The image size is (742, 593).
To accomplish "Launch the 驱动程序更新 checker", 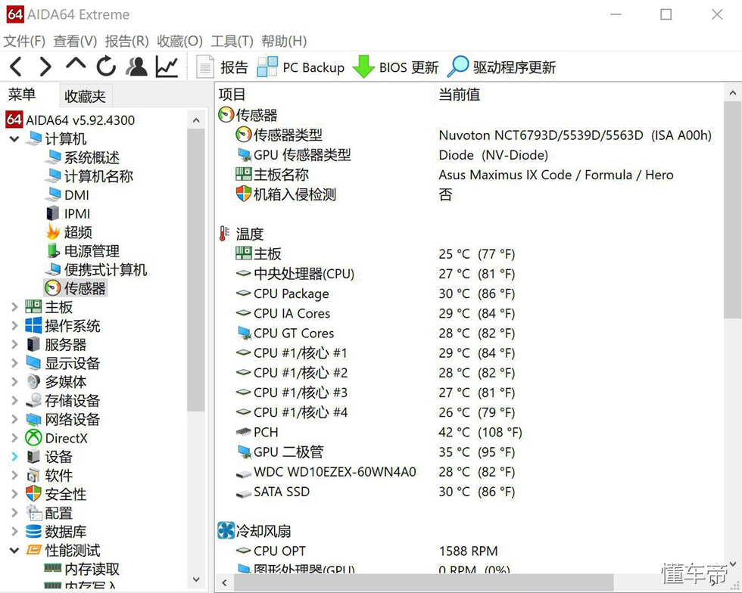I will click(503, 67).
